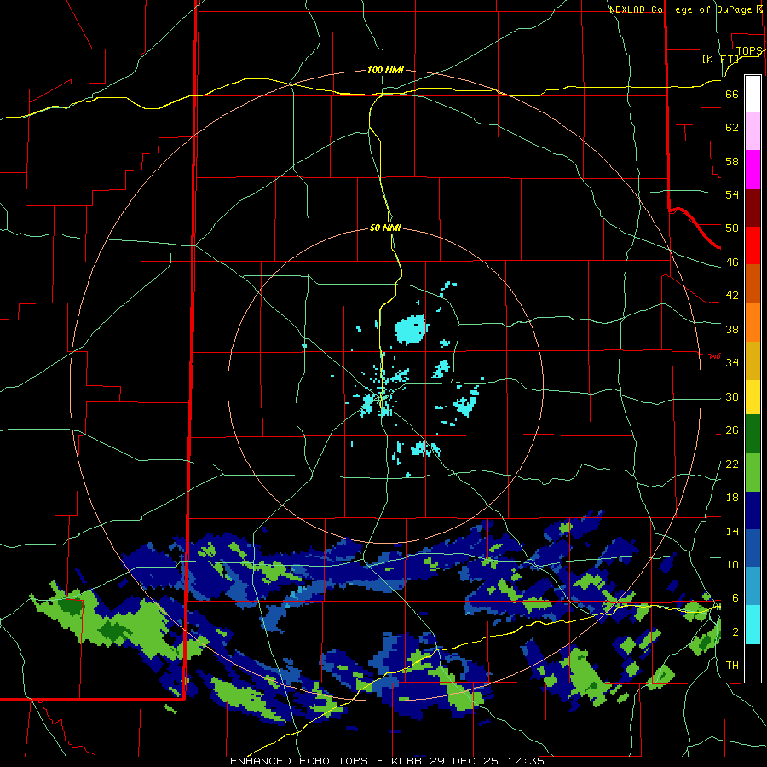The height and width of the screenshot is (767, 767).
Task: Click the 42 legend value
Action: coord(732,296)
